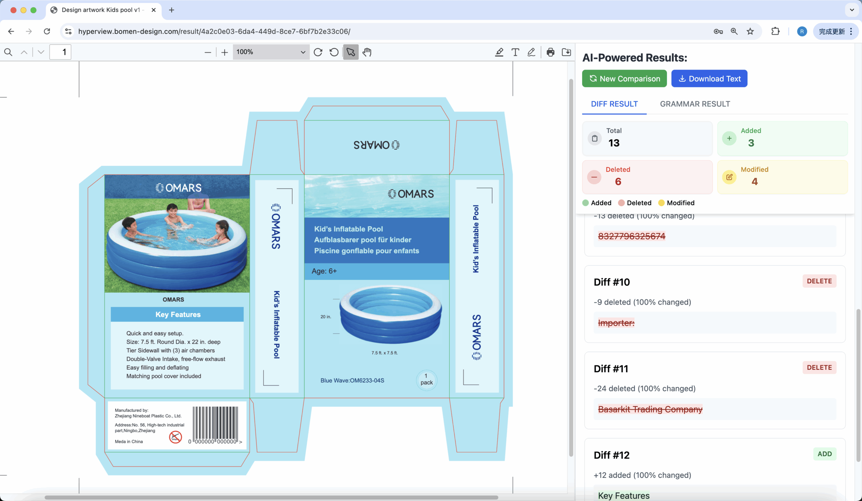Toggle the Added legend filter
The height and width of the screenshot is (501, 862).
click(597, 203)
